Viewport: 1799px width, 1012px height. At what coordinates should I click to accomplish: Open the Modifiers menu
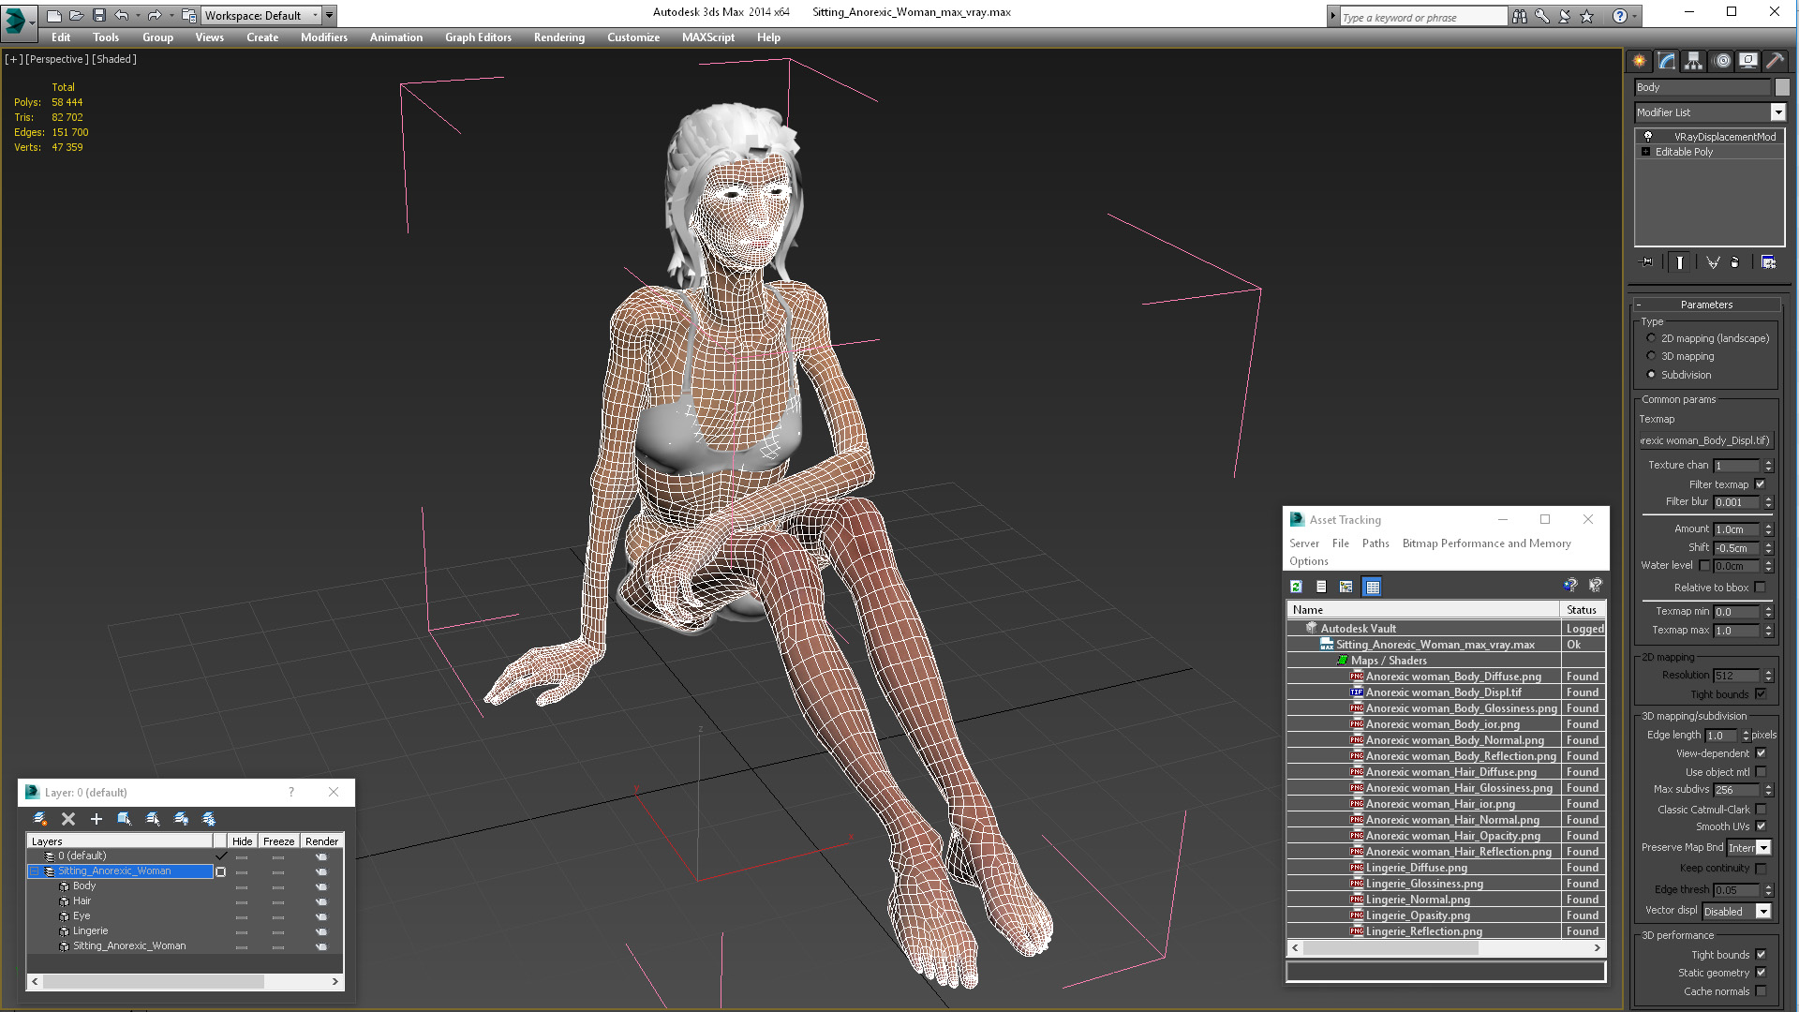(323, 37)
